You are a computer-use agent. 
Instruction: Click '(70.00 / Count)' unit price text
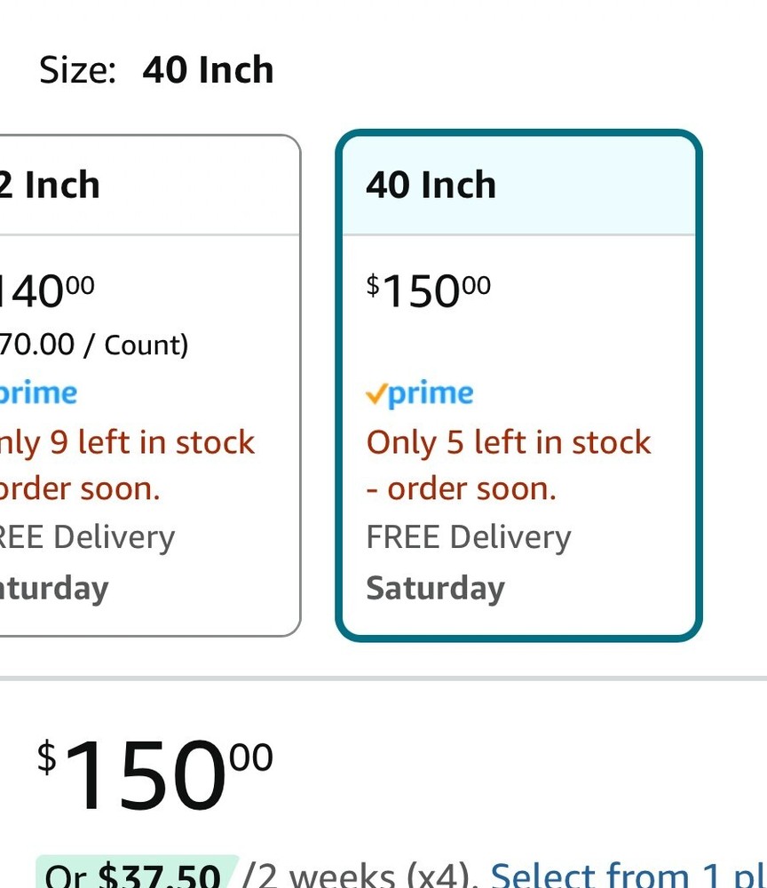click(x=93, y=344)
